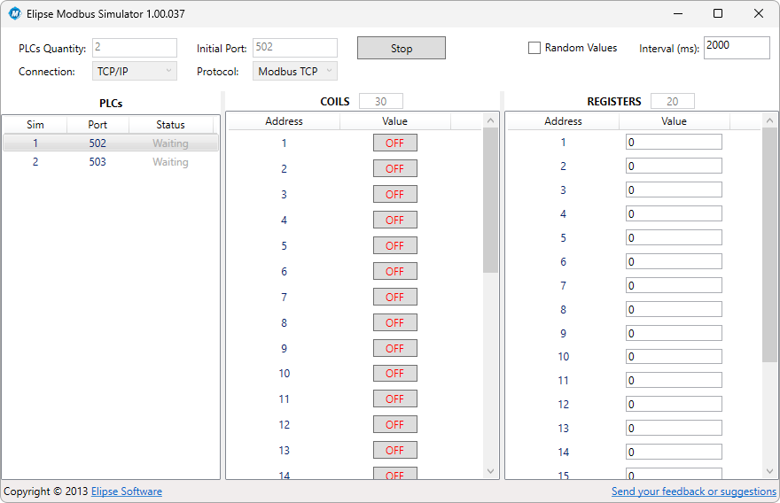The width and height of the screenshot is (780, 503).
Task: Switch coil 10 from OFF state
Action: (x=394, y=374)
